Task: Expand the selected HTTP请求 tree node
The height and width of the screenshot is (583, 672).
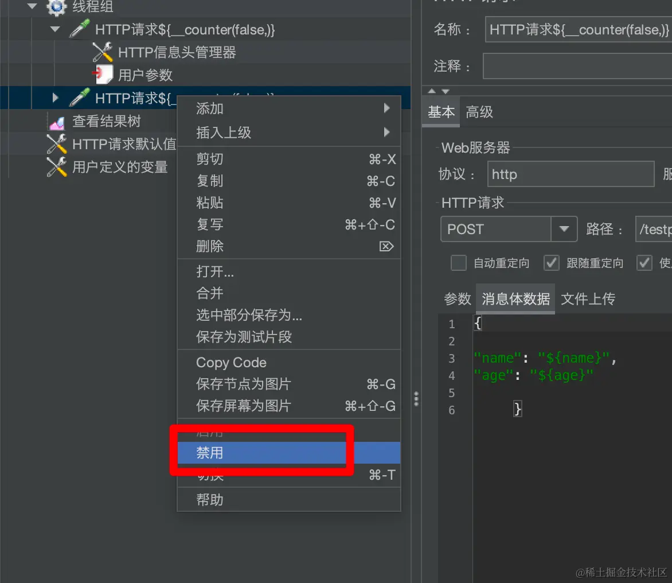Action: pos(55,98)
